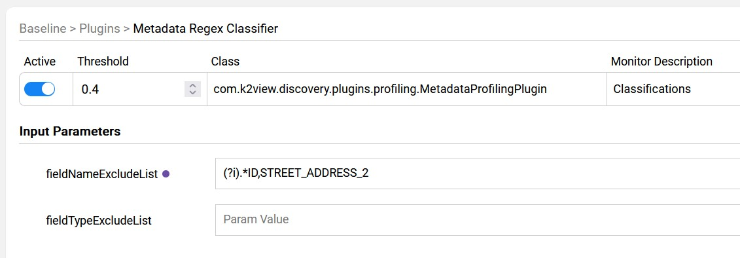Click the Threshold column header
The height and width of the screenshot is (258, 740).
tap(103, 62)
